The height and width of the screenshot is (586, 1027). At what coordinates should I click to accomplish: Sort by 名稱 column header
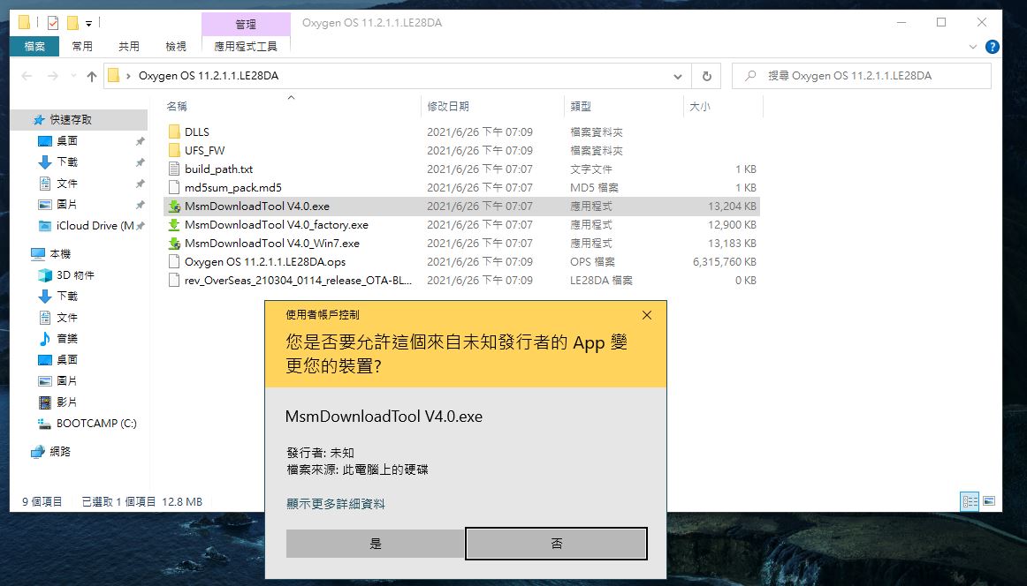[292, 106]
